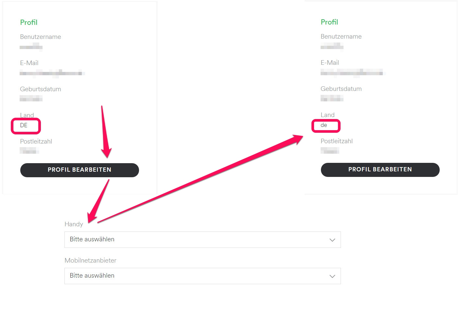Click the green Profil heading in the left panel

(29, 23)
